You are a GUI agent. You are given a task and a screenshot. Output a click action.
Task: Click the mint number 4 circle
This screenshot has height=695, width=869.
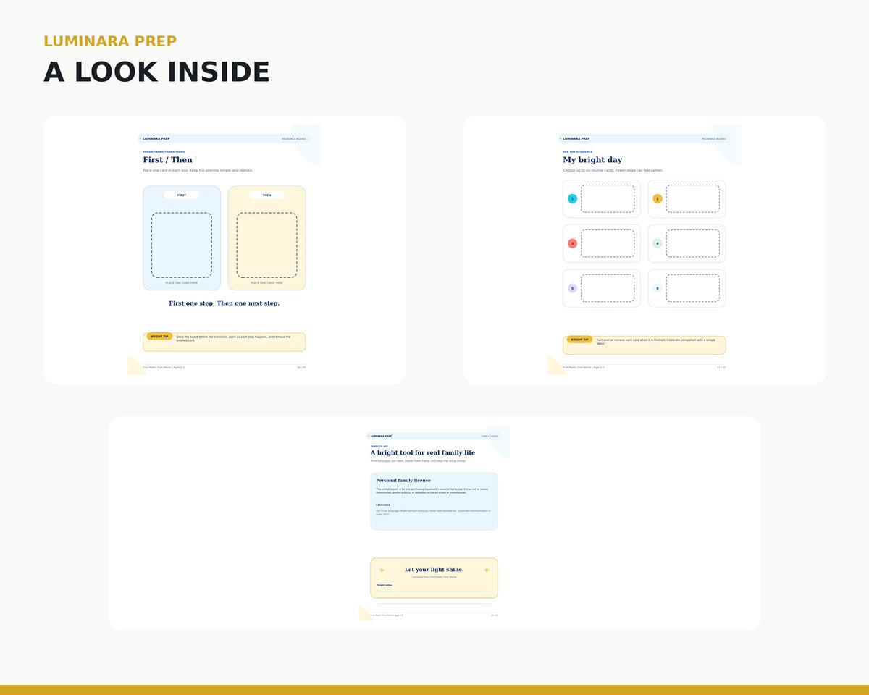pos(658,243)
